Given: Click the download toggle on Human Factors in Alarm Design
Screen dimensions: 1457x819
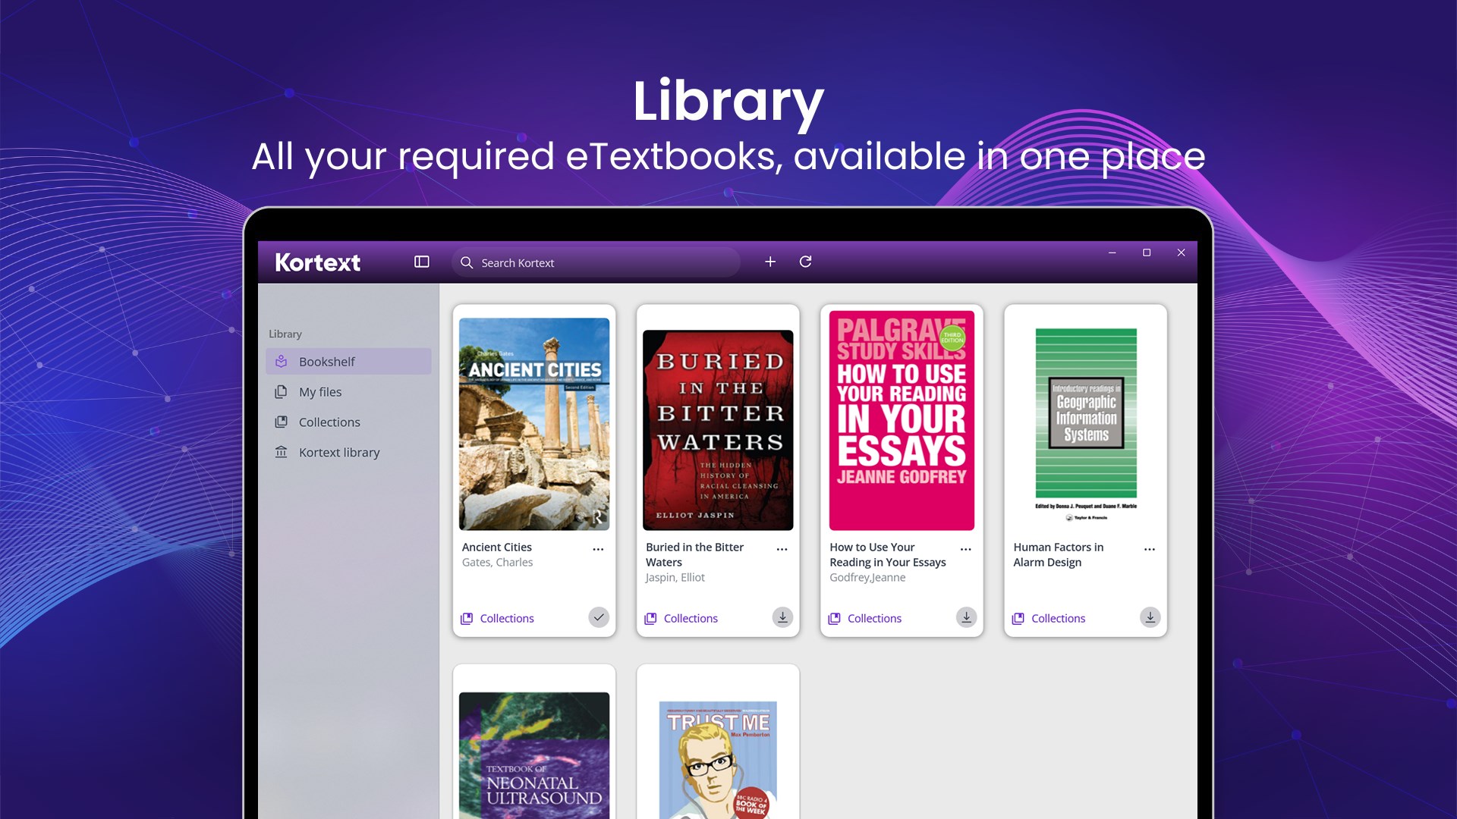Looking at the screenshot, I should 1150,617.
